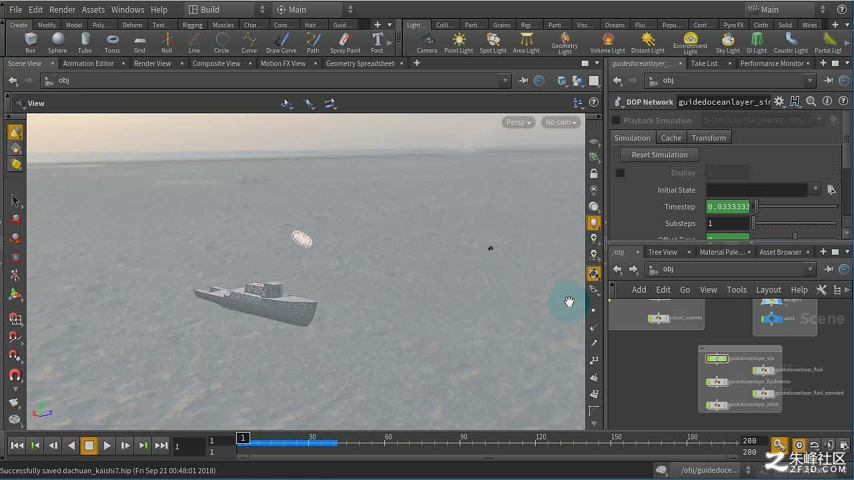Create a Box from the shelf
Screen dimensions: 854x480
(x=30, y=43)
